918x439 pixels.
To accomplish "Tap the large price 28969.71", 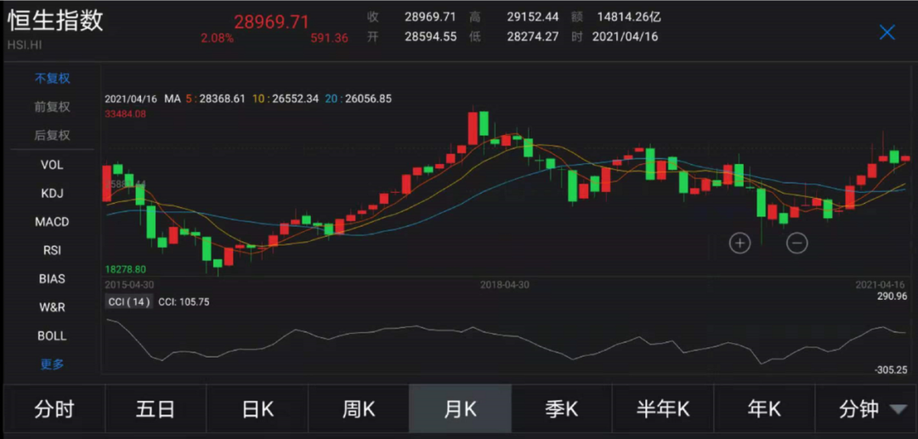I will (271, 22).
